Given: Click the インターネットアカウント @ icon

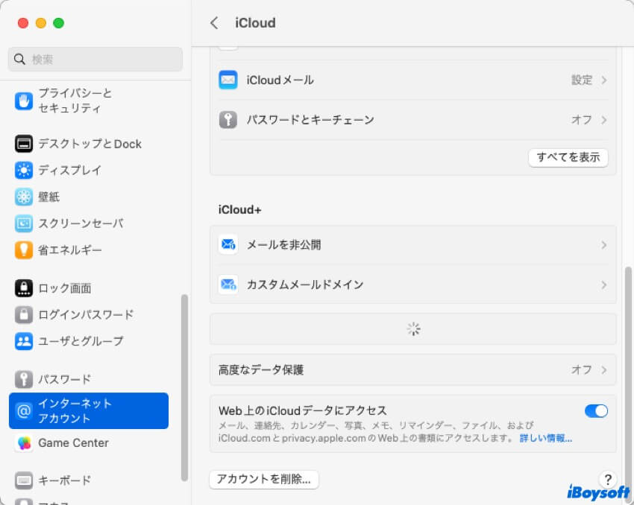Looking at the screenshot, I should click(24, 411).
